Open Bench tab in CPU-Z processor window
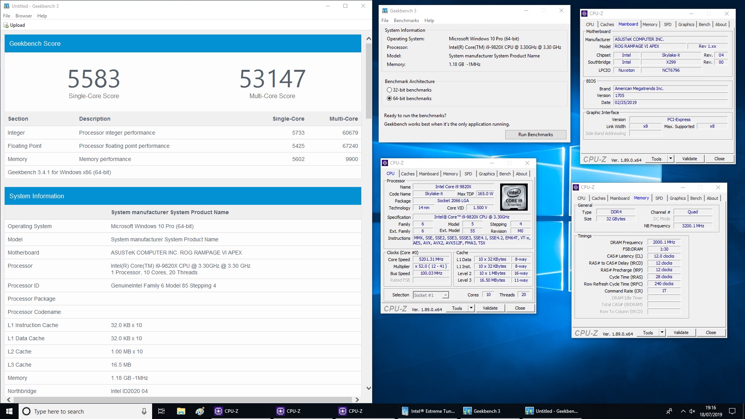745x419 pixels. 505,174
